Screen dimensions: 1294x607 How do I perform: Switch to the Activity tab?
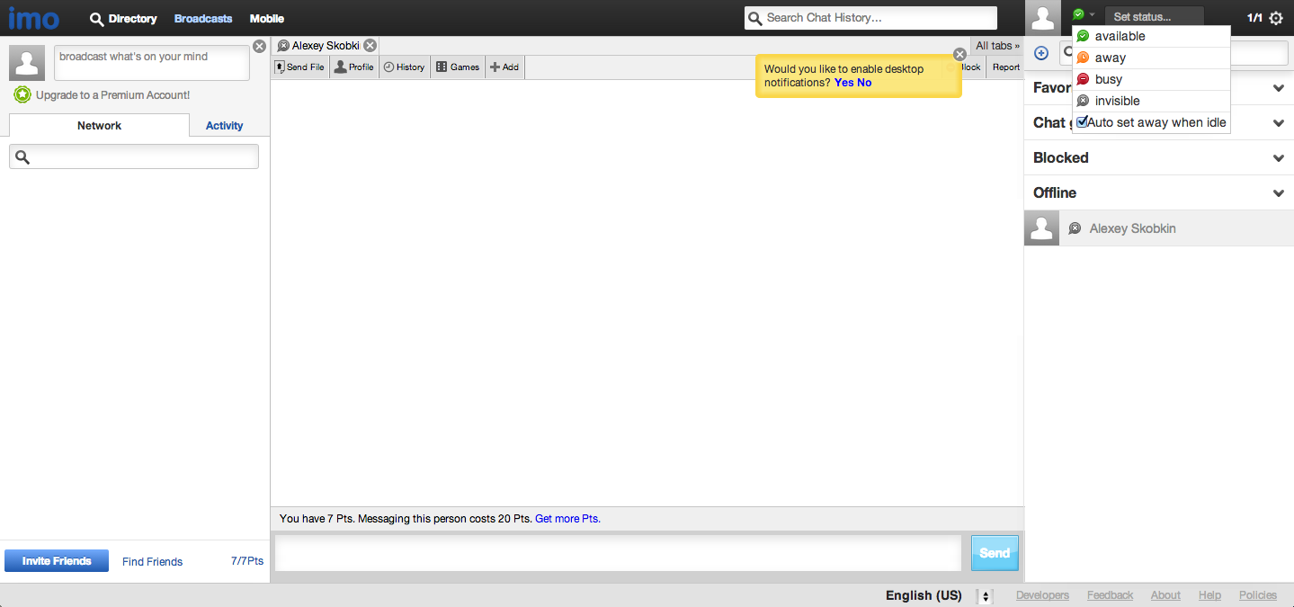pos(224,126)
